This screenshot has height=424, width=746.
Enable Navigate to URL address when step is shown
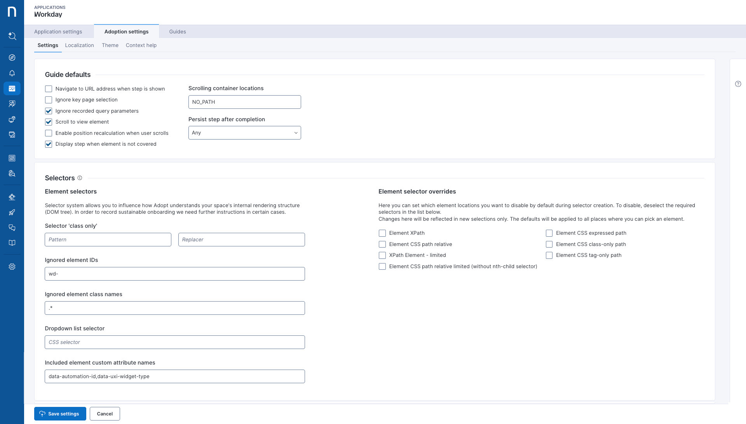[49, 89]
